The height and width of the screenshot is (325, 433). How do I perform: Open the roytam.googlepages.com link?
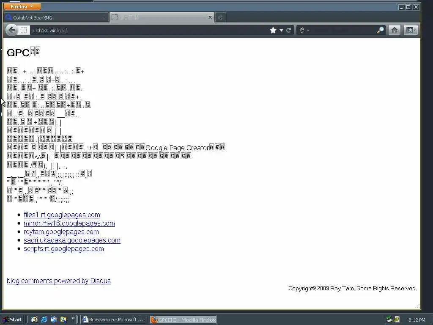pyautogui.click(x=61, y=232)
